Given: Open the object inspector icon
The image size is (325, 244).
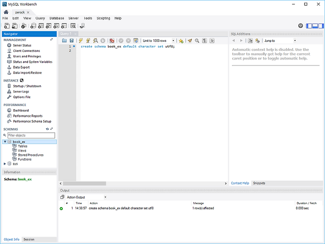Looking at the screenshot, I should (x=23, y=26).
